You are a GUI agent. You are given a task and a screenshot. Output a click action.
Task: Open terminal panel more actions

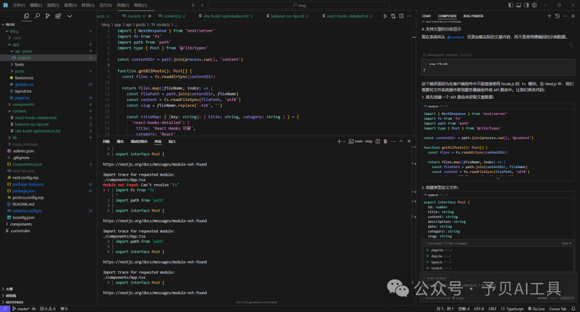[393, 141]
